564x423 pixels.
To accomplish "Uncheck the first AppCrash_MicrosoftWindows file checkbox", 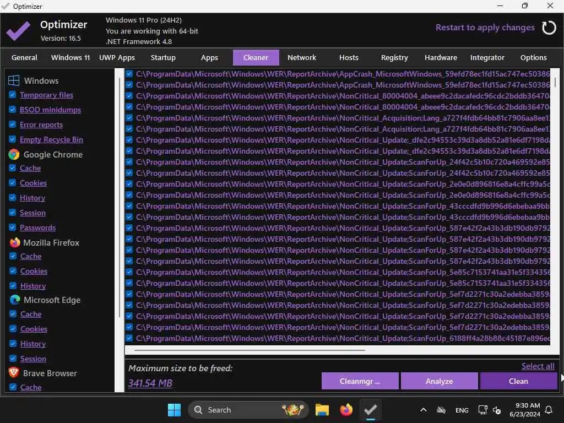I will 129,74.
